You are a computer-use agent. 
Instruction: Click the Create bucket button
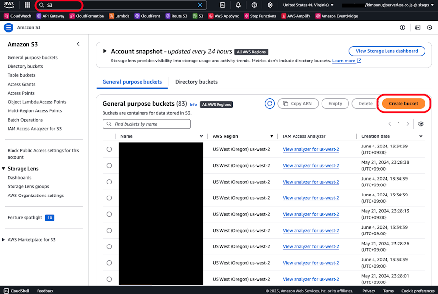(x=403, y=103)
